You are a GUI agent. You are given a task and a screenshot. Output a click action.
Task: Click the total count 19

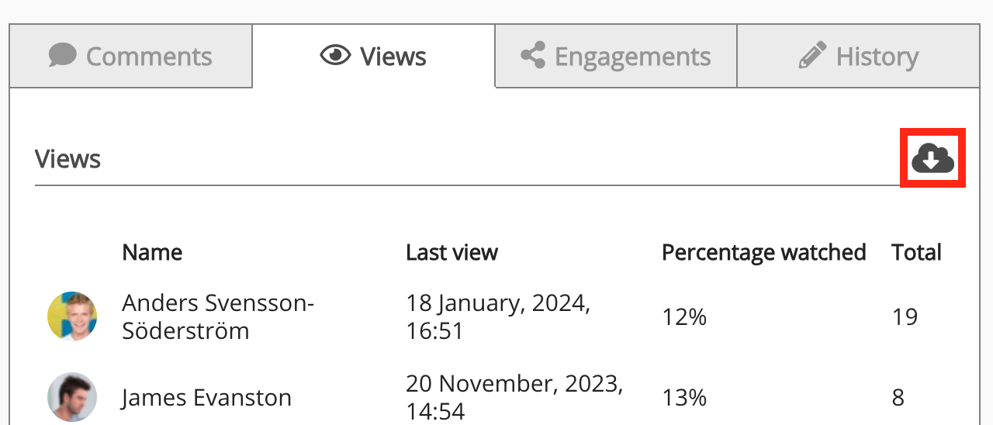pos(905,316)
